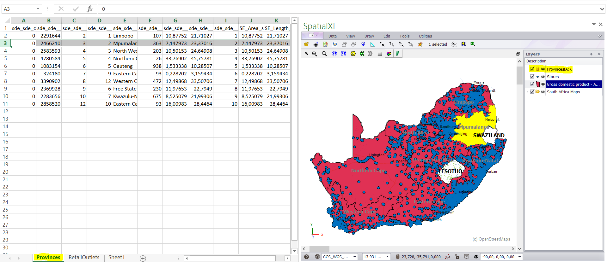This screenshot has height=262, width=607.
Task: Click the Excel select-in-sheet icon
Action: [x=473, y=44]
